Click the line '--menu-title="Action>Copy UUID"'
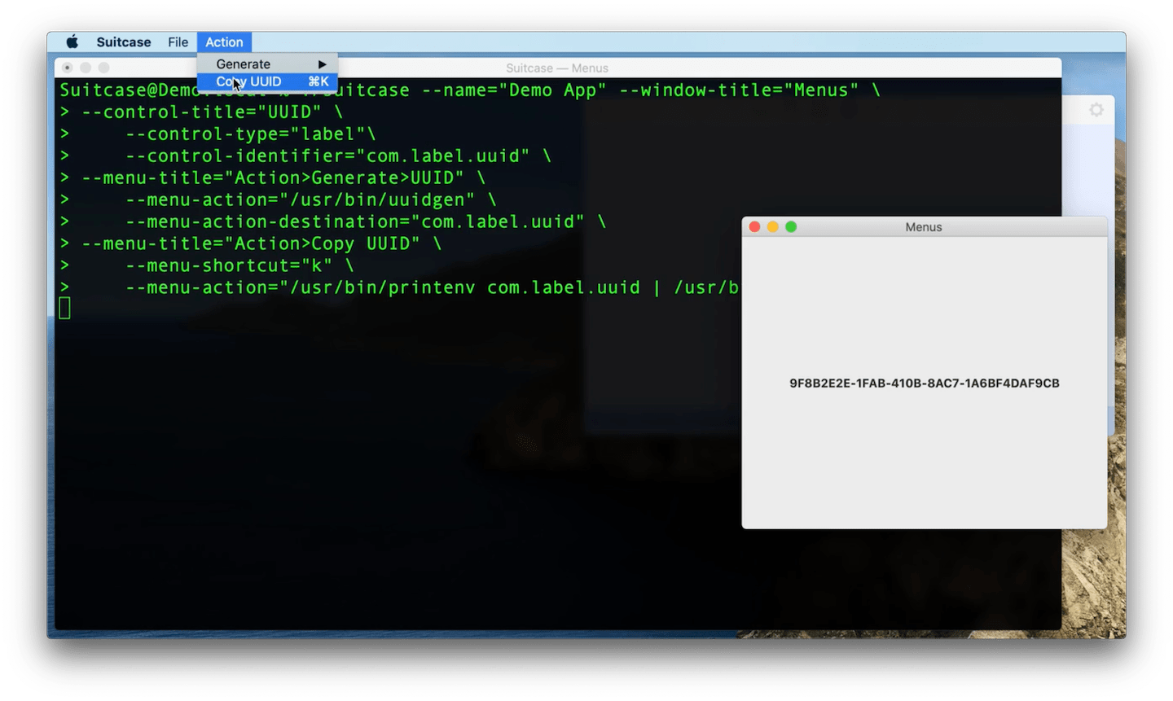 (250, 243)
